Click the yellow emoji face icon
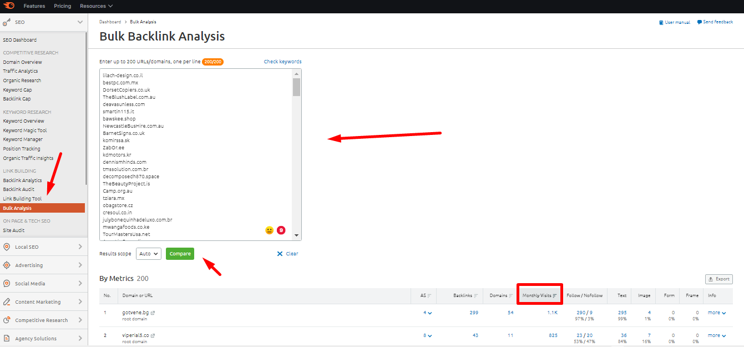This screenshot has width=744, height=347. coord(270,230)
